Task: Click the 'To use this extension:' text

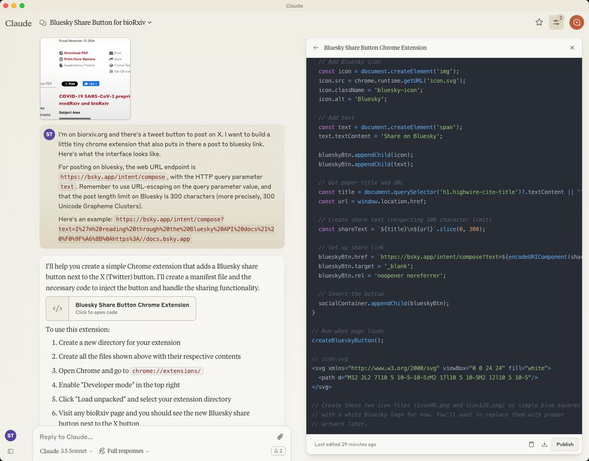Action: [x=78, y=330]
